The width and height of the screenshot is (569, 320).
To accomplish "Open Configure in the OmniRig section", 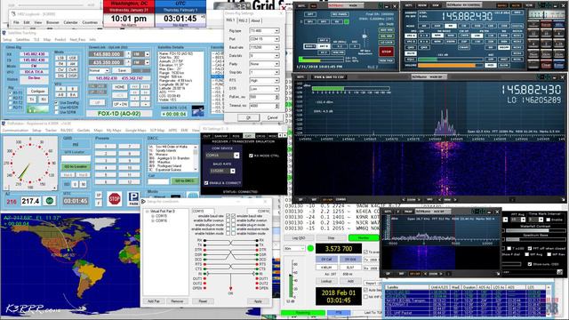I will (37, 91).
